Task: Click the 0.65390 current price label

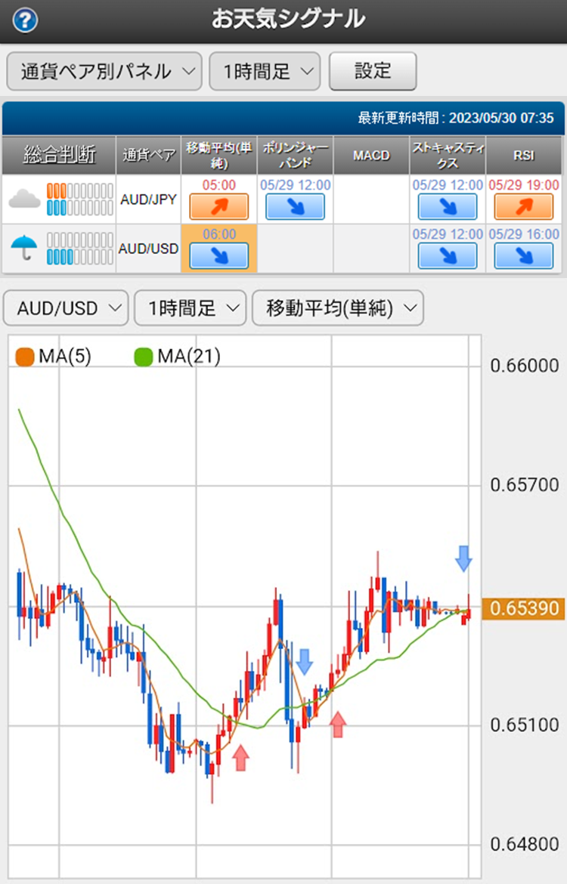Action: [x=524, y=608]
